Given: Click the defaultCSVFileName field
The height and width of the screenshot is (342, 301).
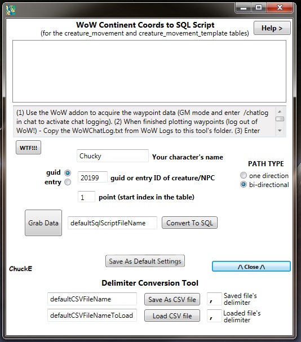Looking at the screenshot, I should click(x=92, y=299).
